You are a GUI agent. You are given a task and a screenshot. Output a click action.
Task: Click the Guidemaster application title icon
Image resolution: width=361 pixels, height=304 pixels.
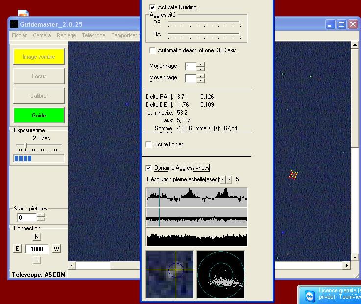pyautogui.click(x=14, y=24)
